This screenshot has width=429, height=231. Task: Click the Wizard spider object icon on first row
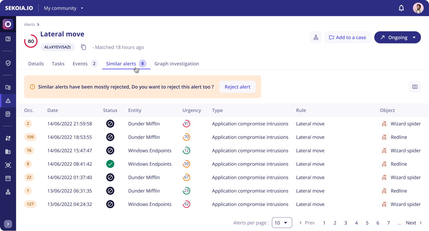(384, 124)
